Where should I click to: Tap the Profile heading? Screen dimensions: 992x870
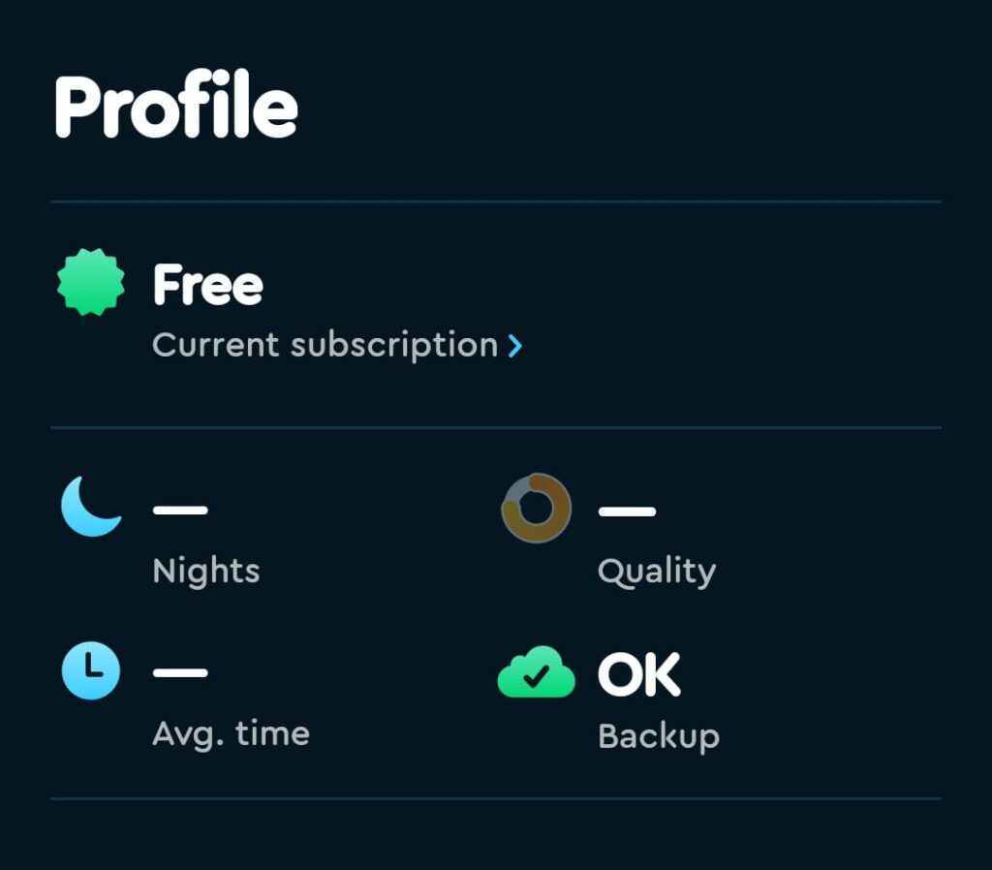[176, 105]
